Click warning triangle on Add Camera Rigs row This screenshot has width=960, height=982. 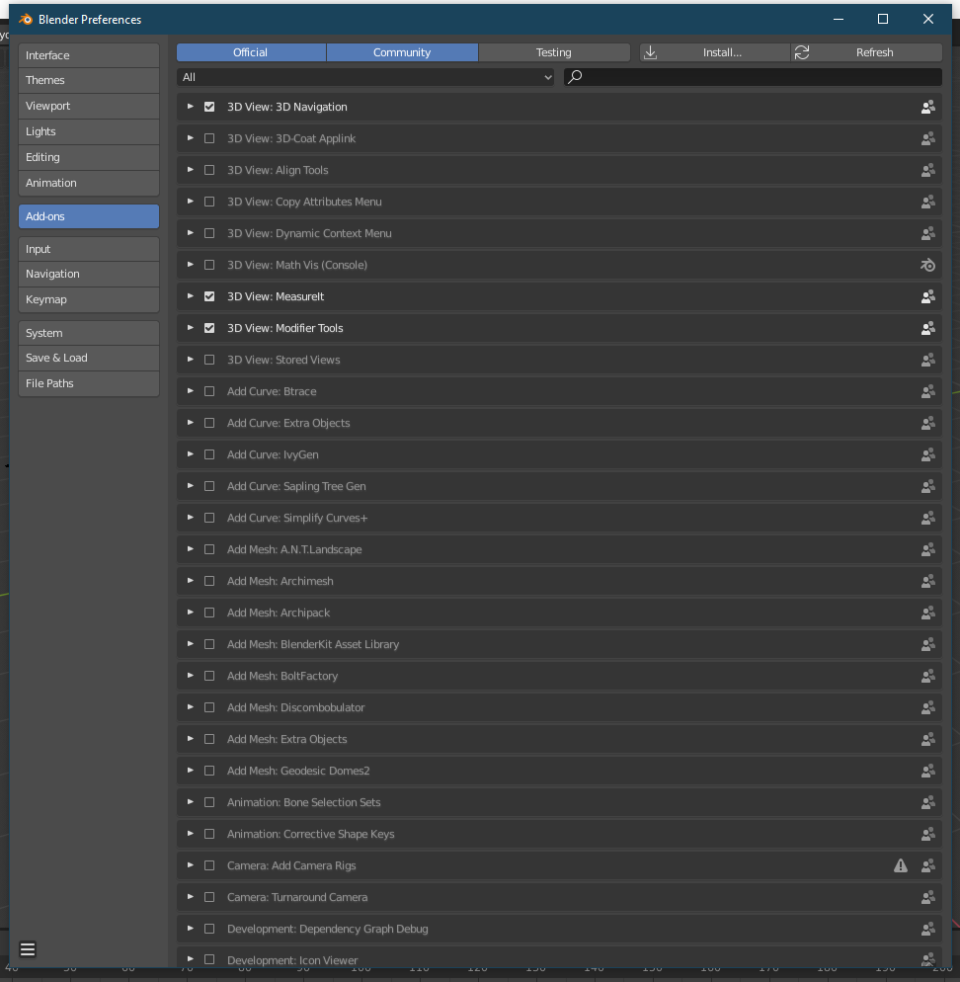[901, 865]
